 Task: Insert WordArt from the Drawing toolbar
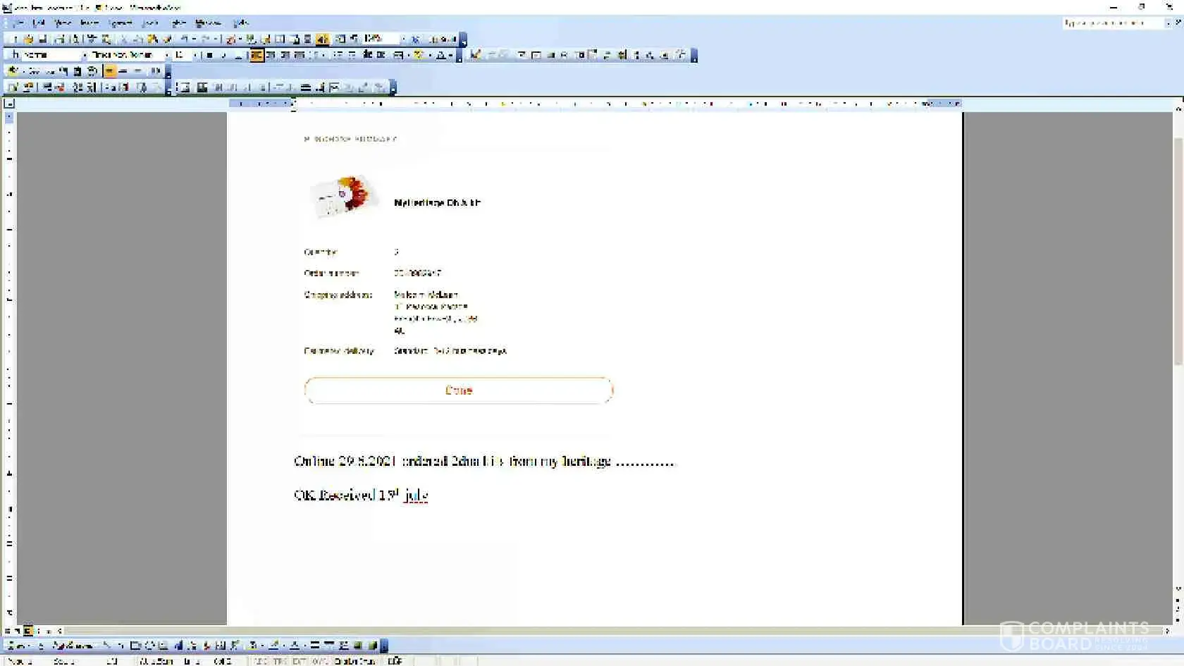tap(178, 645)
